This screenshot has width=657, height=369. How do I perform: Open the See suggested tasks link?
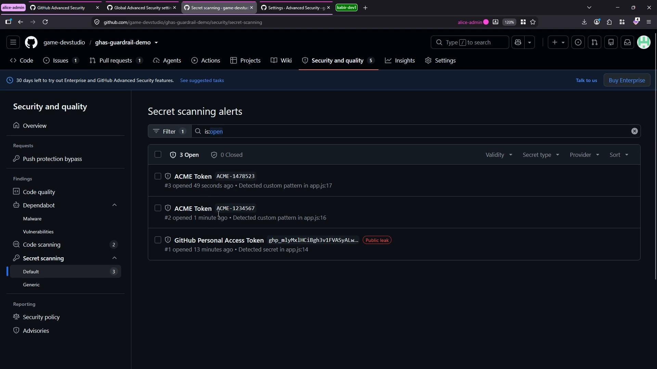tap(202, 80)
